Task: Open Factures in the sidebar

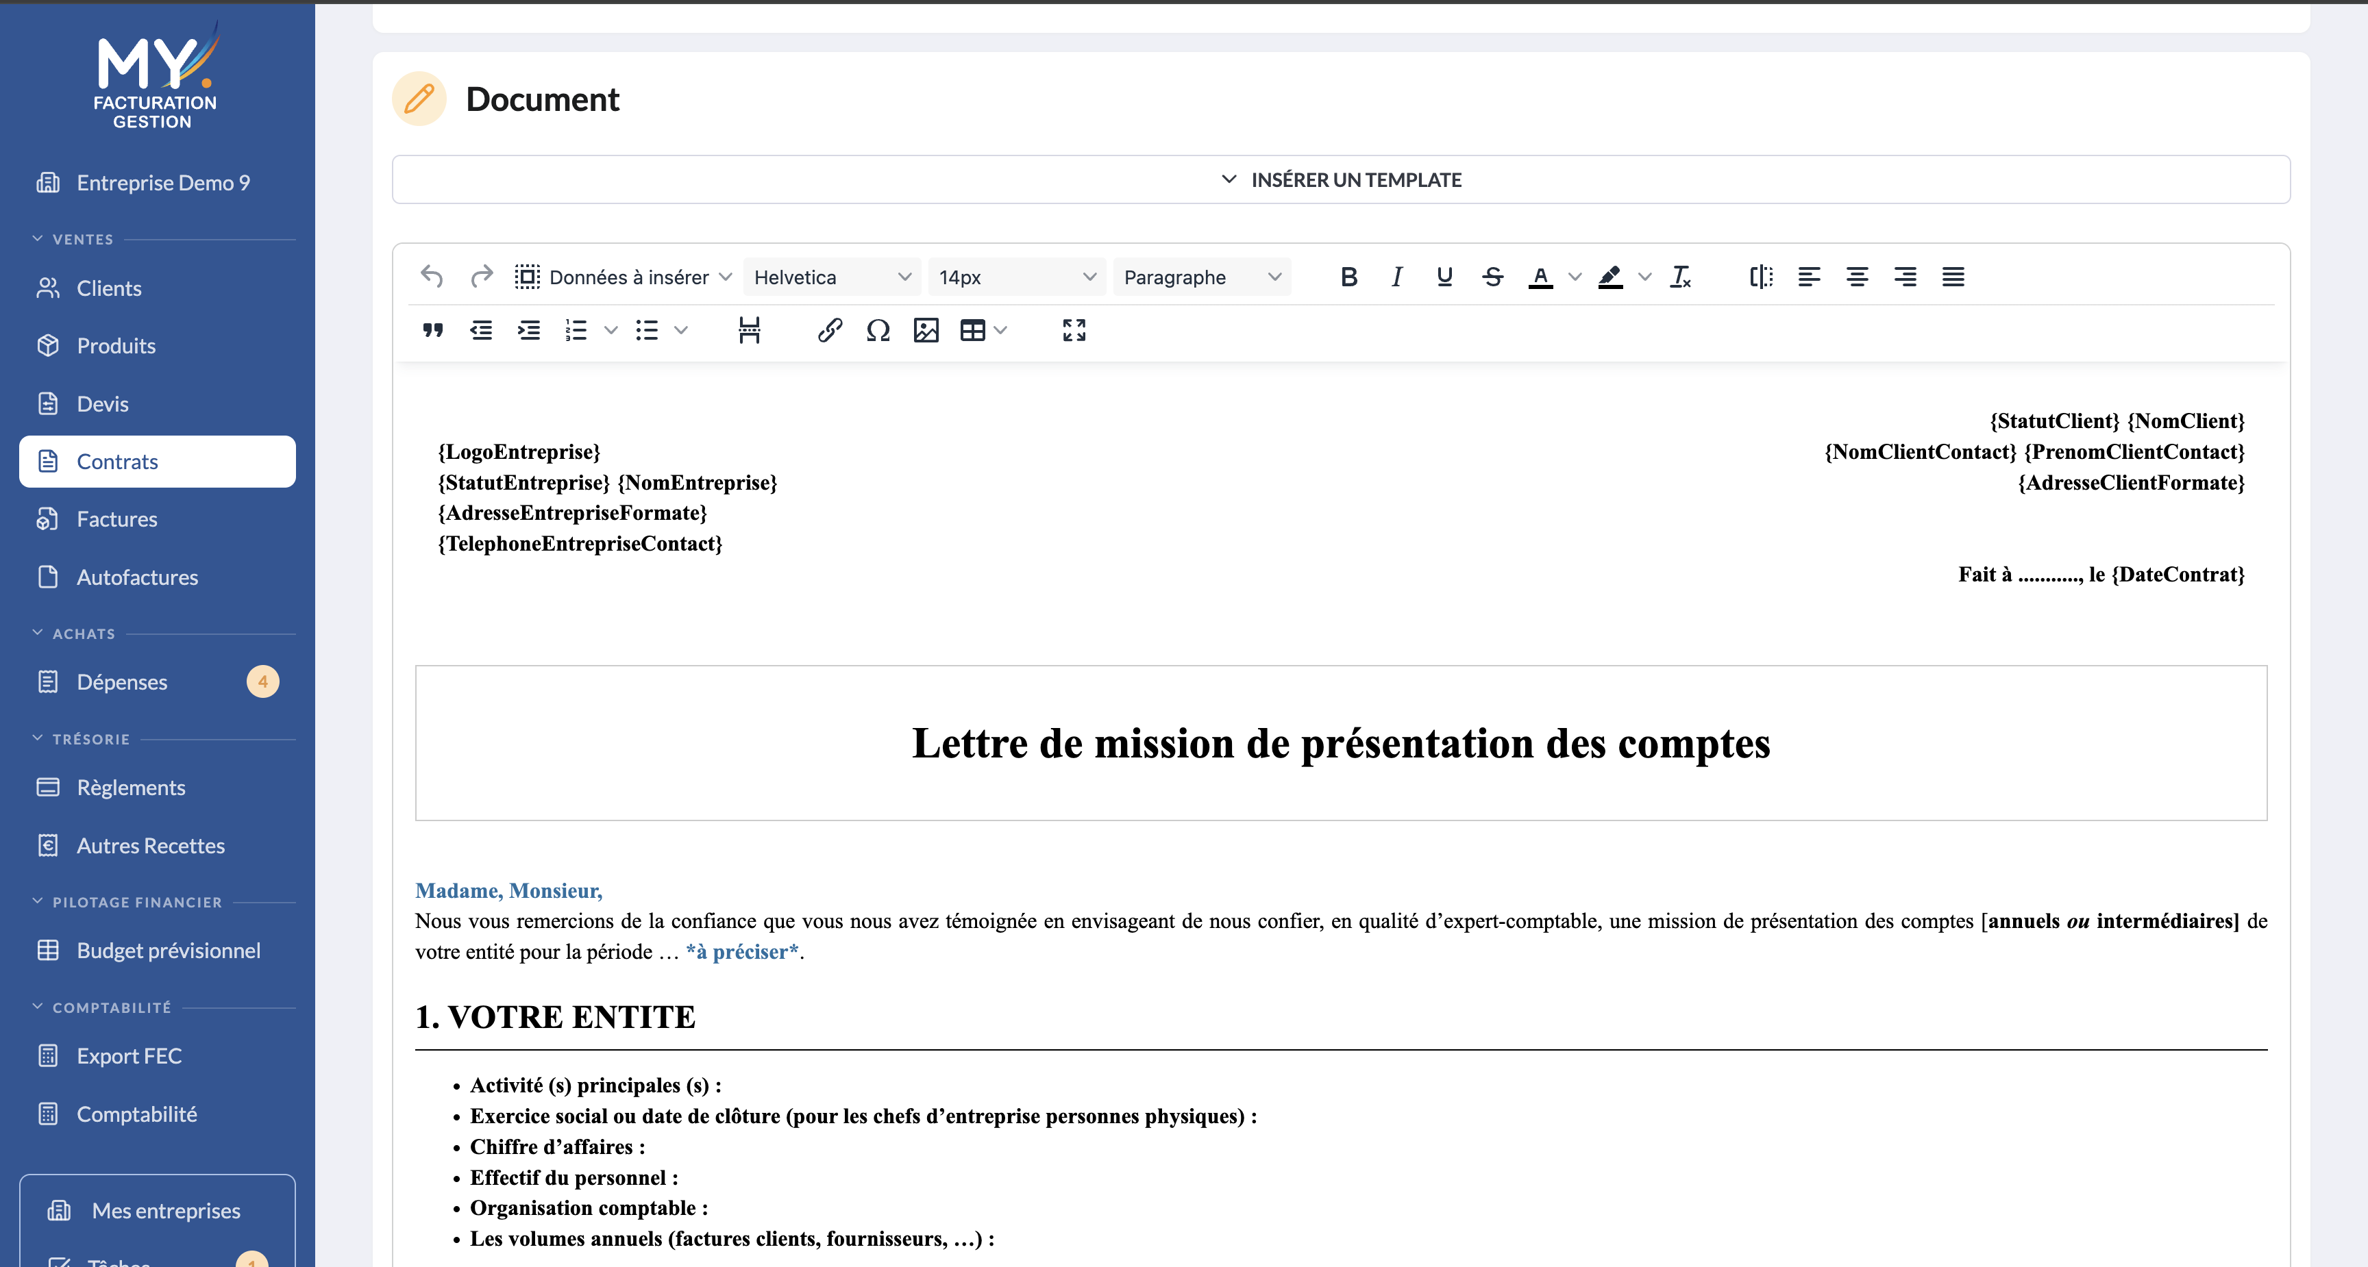Action: tap(157, 519)
